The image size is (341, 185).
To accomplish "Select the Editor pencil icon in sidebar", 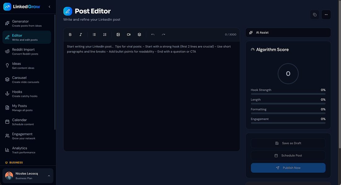I will 7,37.
